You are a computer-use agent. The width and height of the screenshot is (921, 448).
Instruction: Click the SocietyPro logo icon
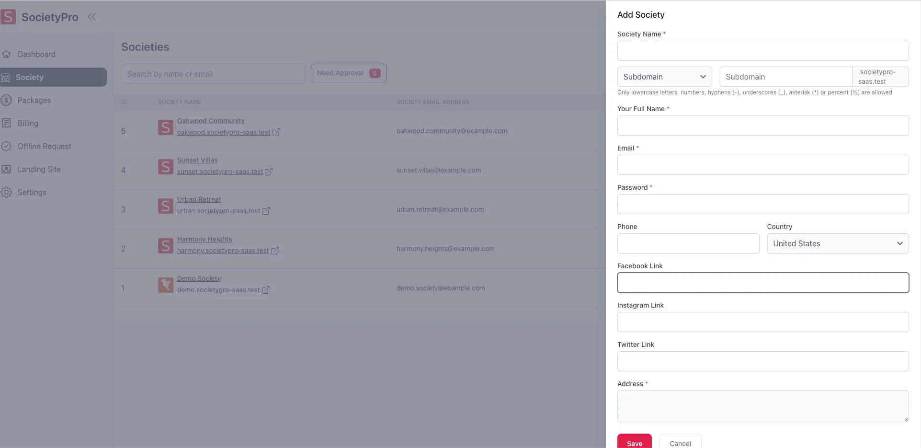tap(8, 17)
